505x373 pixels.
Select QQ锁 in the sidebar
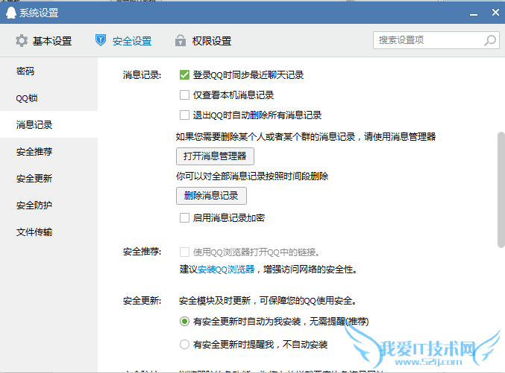48,98
